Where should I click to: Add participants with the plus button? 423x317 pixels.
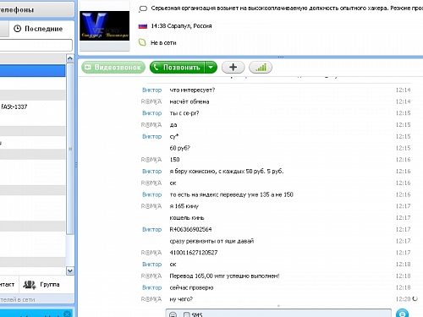(233, 68)
